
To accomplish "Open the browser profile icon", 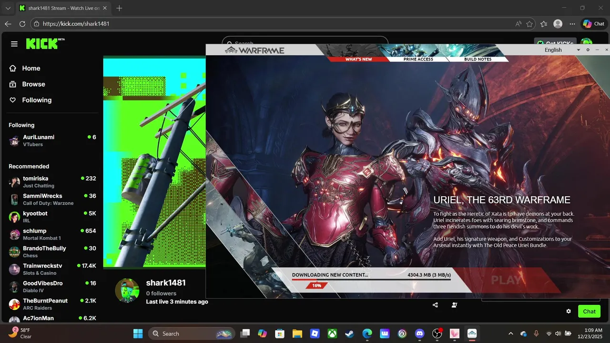I will (x=558, y=24).
